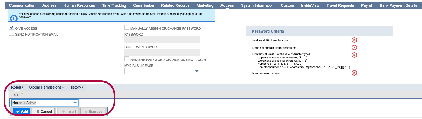Focus the Confirm Password field
The height and width of the screenshot is (119, 422).
click(162, 53)
